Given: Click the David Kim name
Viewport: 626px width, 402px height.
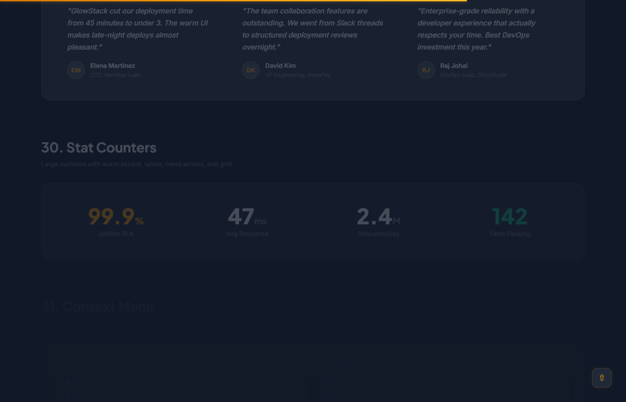Looking at the screenshot, I should point(280,66).
